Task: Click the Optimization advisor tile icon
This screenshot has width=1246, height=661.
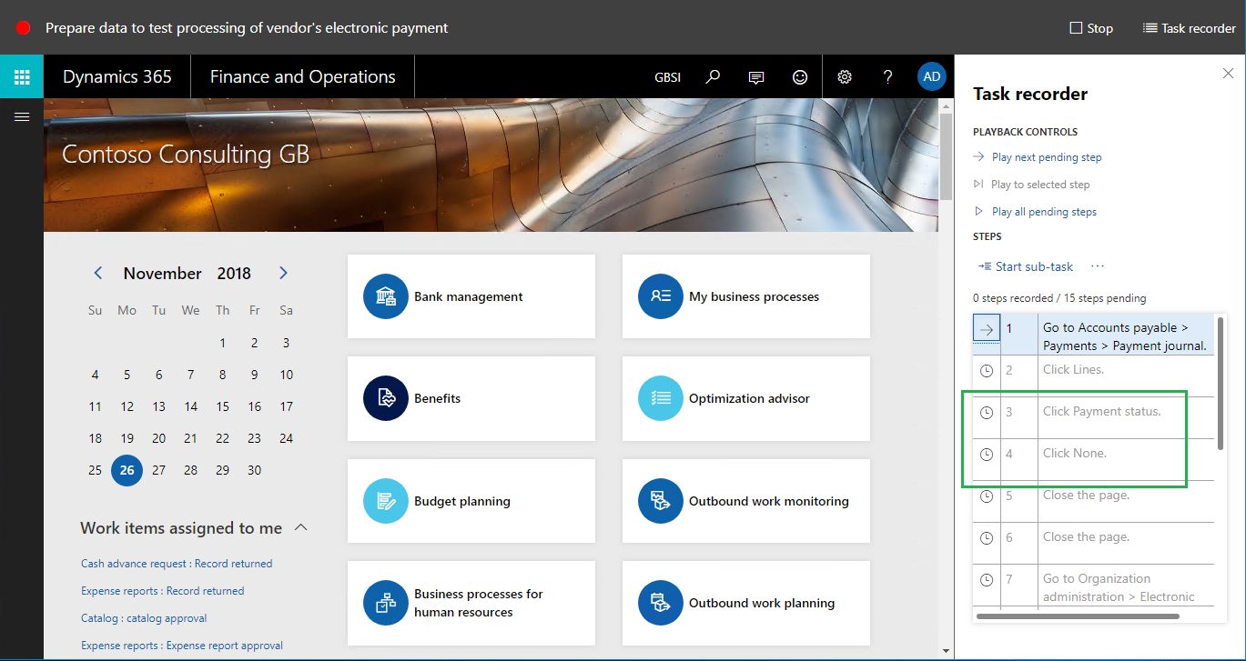Action: [x=661, y=398]
